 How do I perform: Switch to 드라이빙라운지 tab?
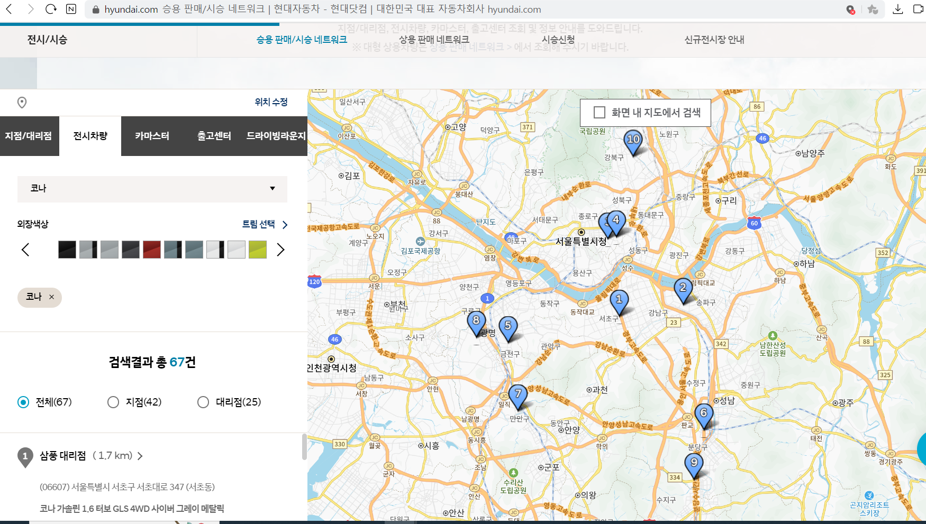click(276, 136)
